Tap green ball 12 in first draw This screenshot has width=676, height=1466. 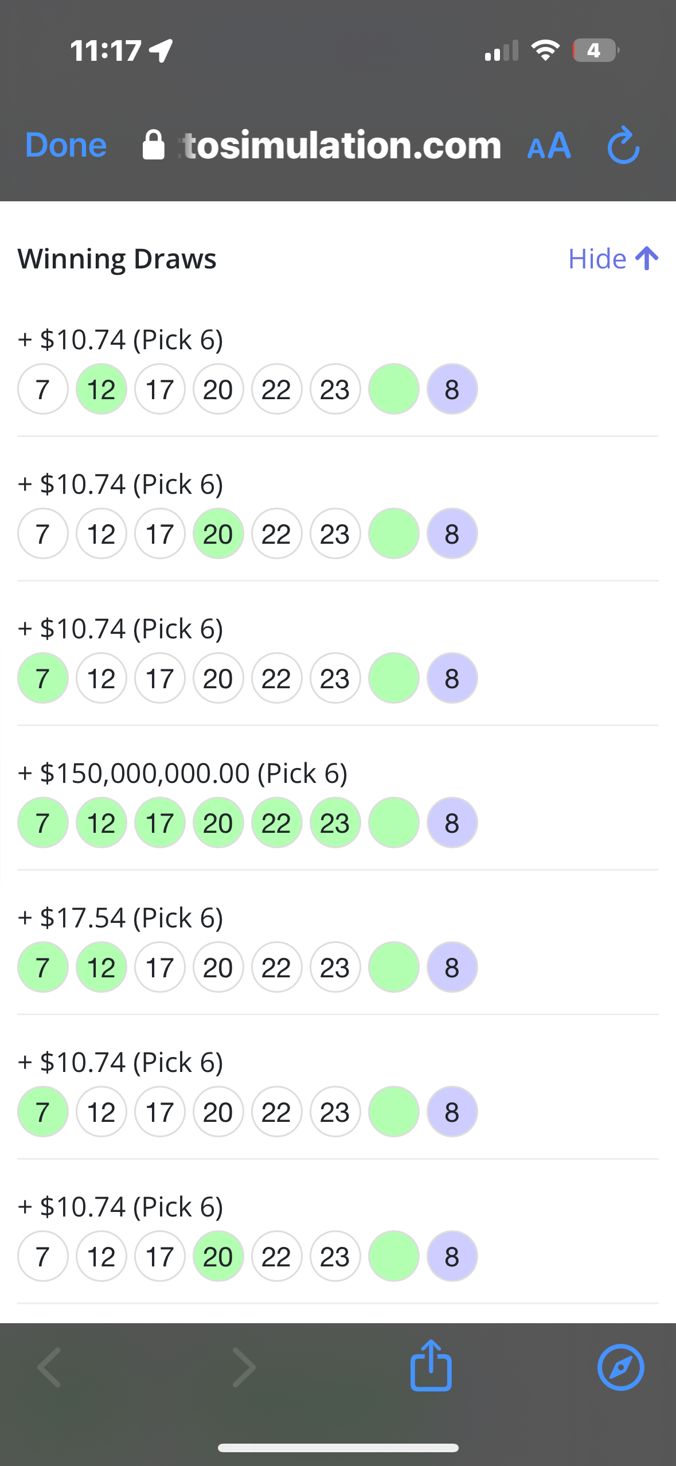(101, 389)
